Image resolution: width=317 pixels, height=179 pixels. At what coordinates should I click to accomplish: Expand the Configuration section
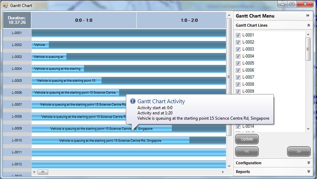[x=308, y=163]
